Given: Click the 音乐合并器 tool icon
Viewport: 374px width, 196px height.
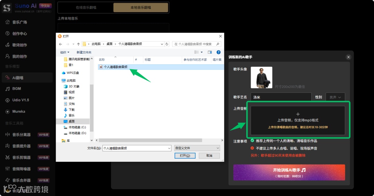Looking at the screenshot, I should (7, 180).
